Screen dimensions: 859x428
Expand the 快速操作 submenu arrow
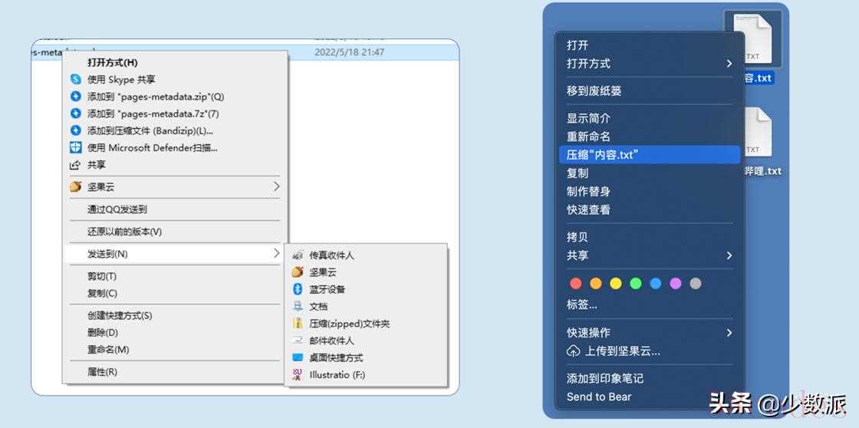coord(729,333)
